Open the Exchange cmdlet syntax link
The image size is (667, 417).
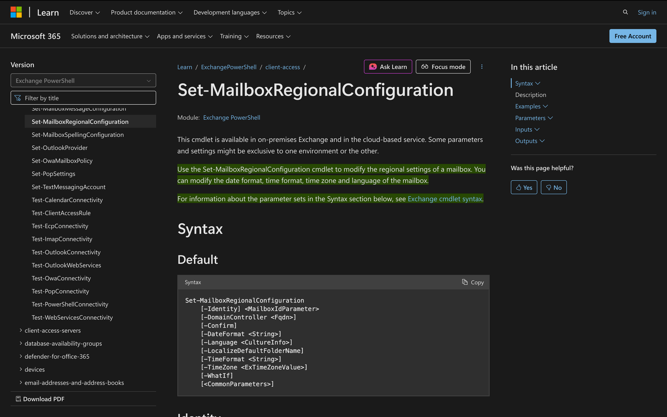click(445, 199)
